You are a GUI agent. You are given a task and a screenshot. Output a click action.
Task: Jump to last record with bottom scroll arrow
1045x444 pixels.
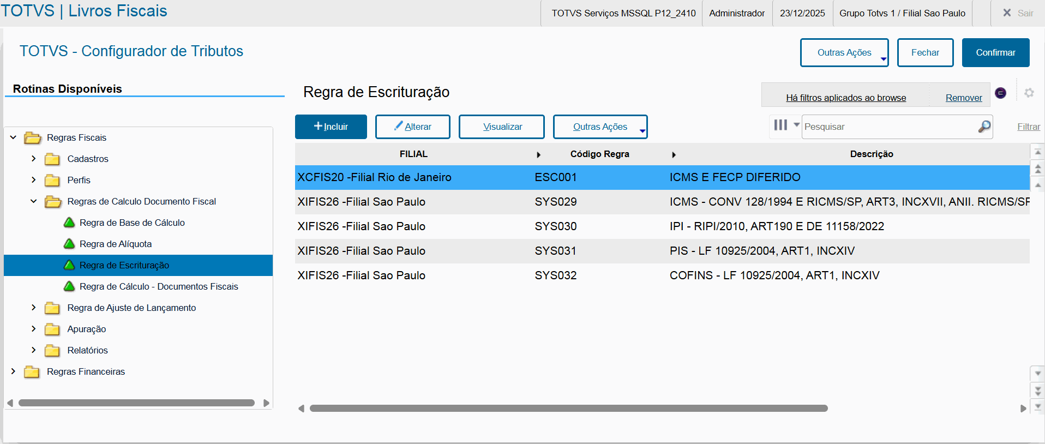pyautogui.click(x=1038, y=406)
